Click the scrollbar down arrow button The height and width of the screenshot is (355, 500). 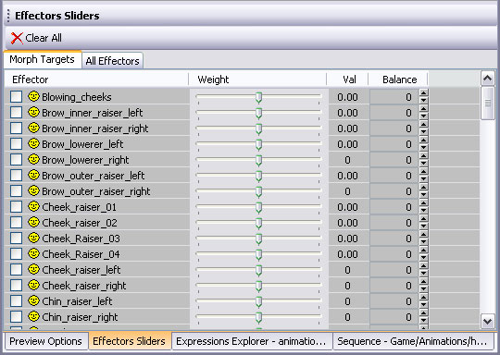click(x=488, y=321)
